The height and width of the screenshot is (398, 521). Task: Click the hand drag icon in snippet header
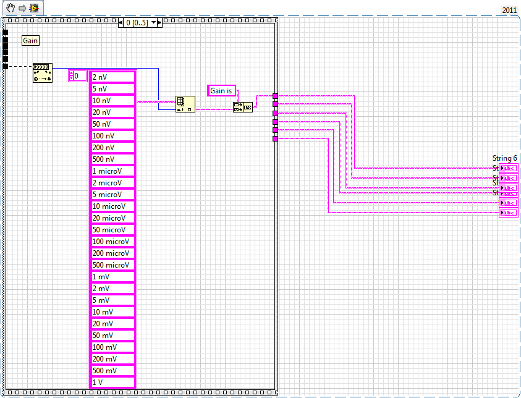click(x=11, y=8)
